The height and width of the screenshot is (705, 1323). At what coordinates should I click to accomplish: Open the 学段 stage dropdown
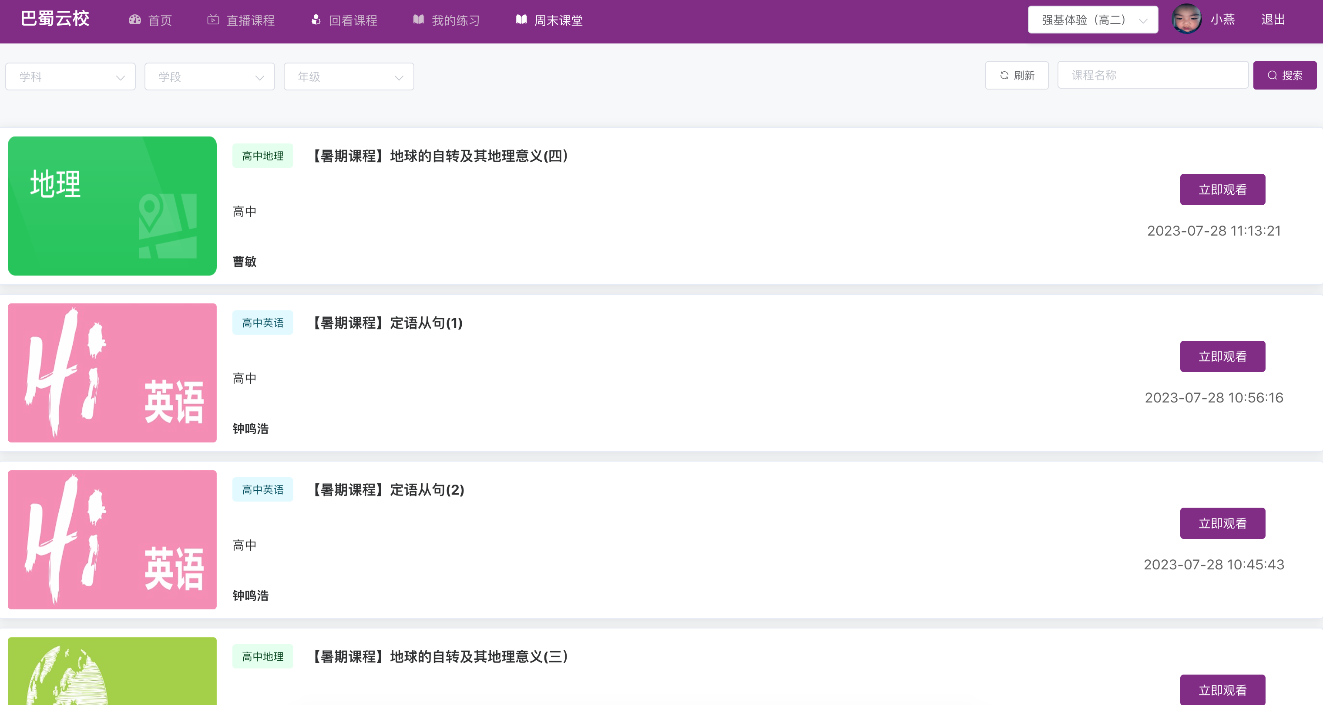pos(209,76)
